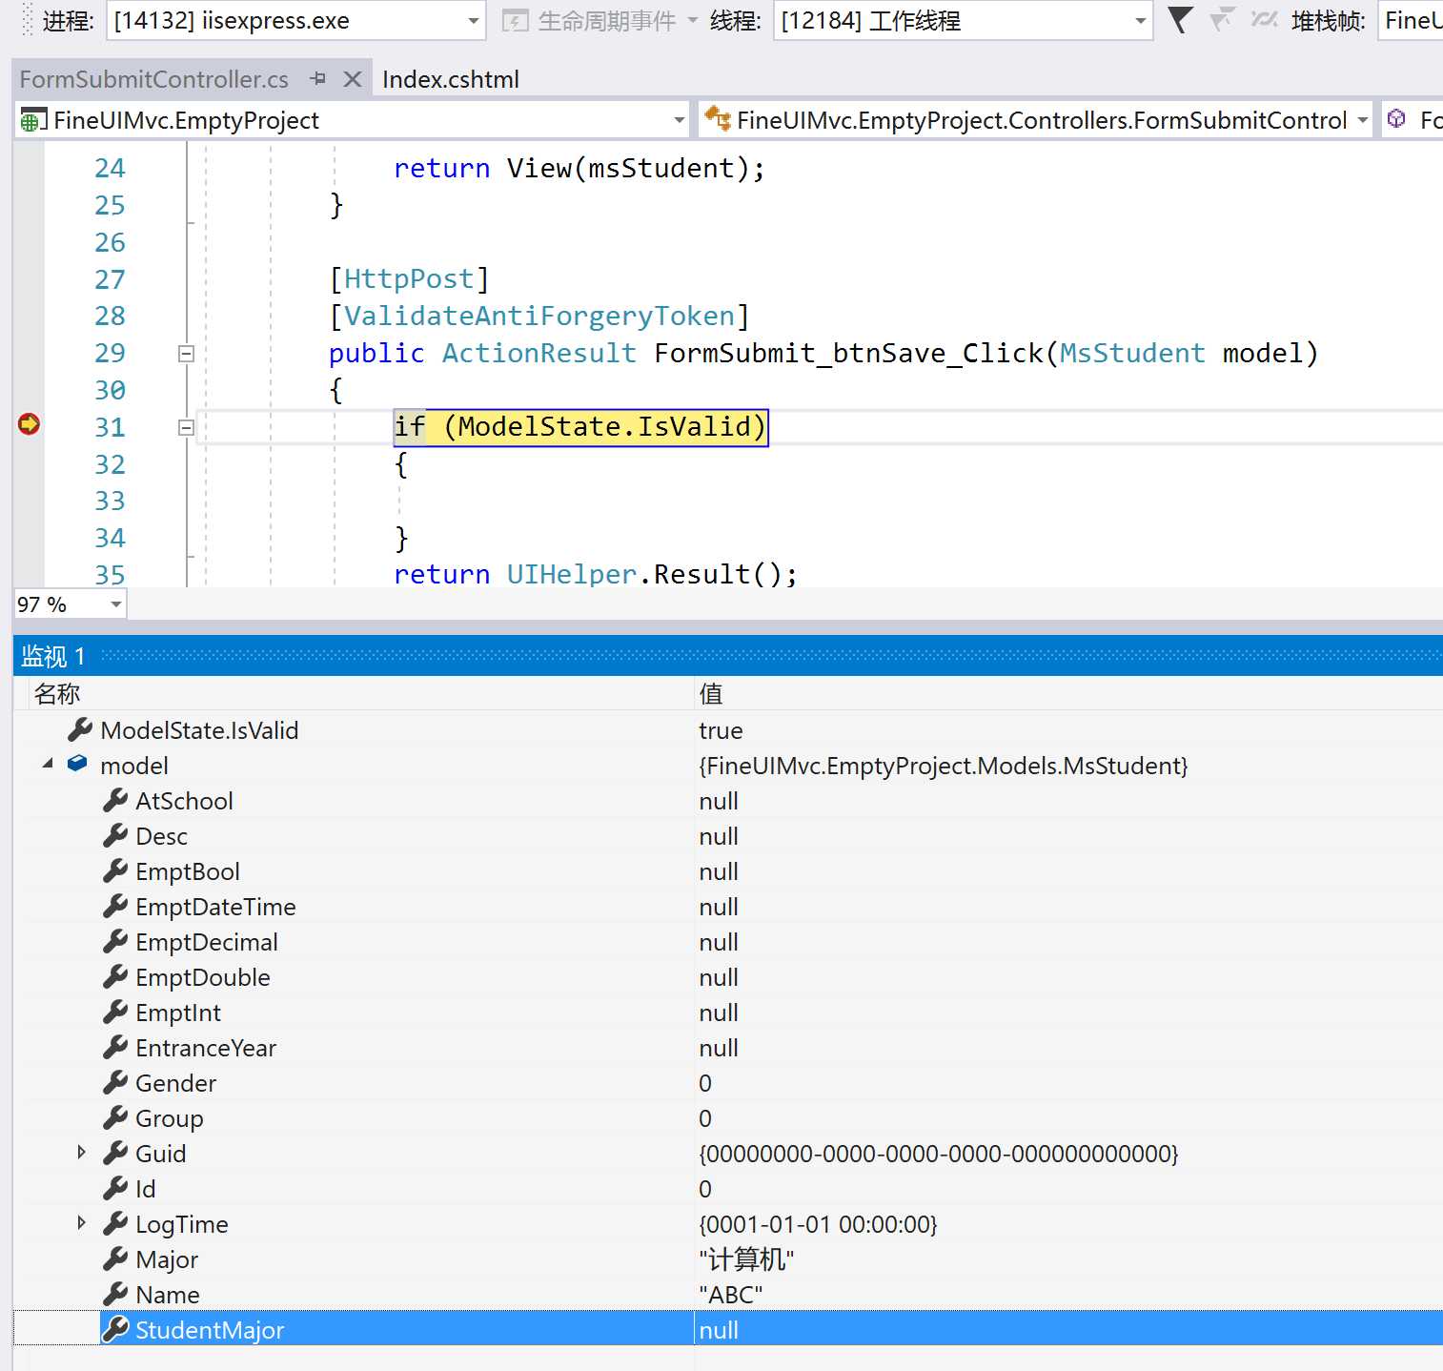1443x1371 pixels.
Task: Open the thread dropdown showing 工作线程
Action: (963, 20)
